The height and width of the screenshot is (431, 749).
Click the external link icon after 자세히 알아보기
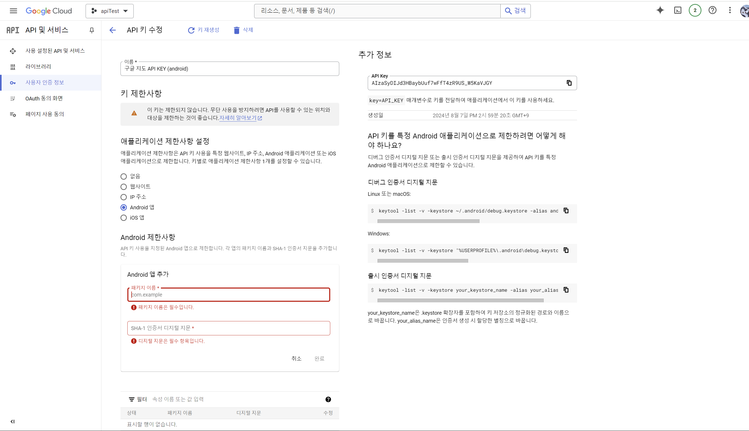(260, 118)
